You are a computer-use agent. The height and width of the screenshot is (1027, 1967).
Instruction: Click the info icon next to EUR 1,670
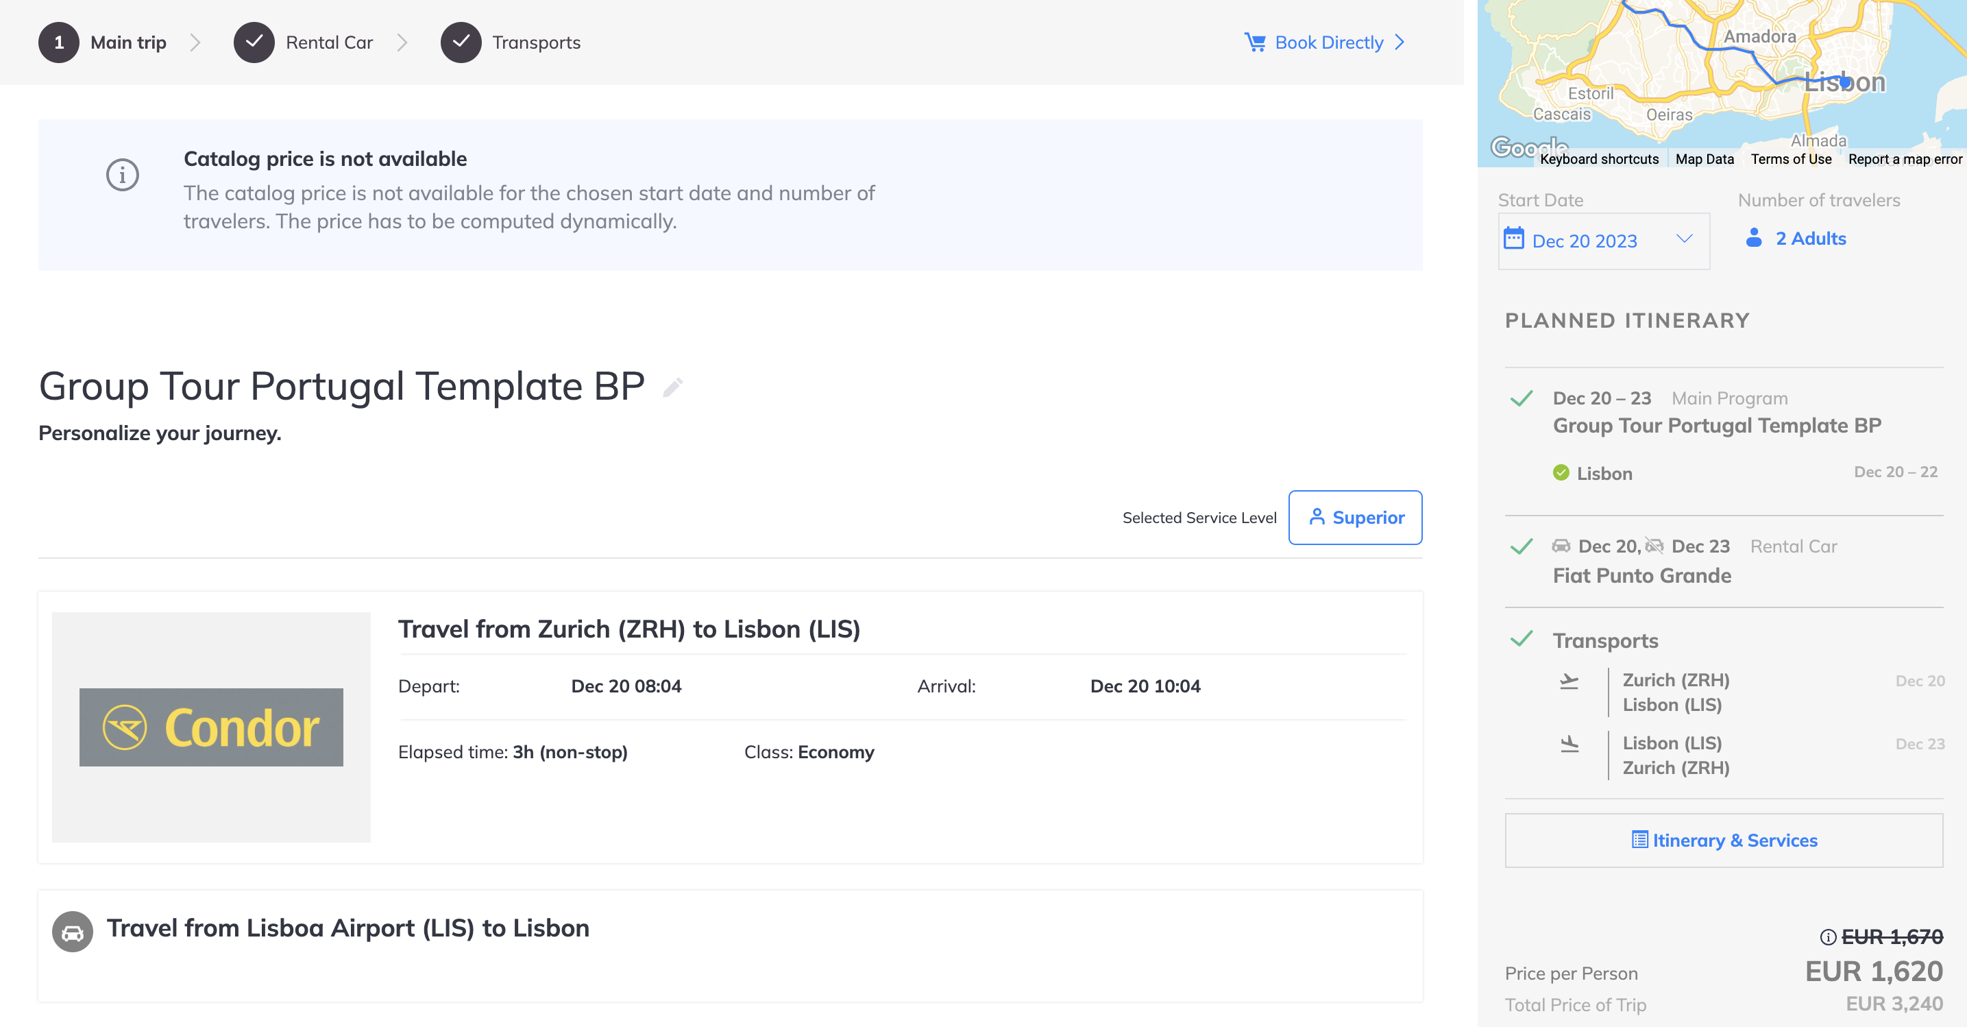[x=1827, y=937]
